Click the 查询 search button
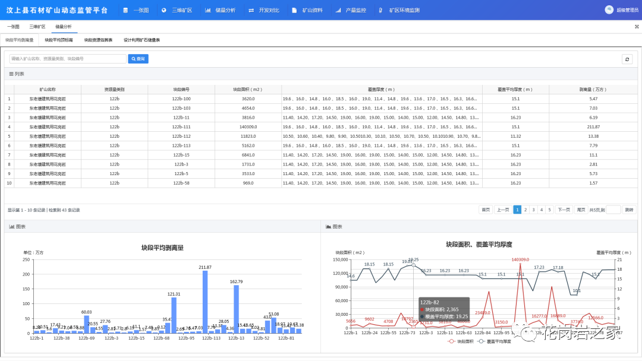 click(x=138, y=59)
